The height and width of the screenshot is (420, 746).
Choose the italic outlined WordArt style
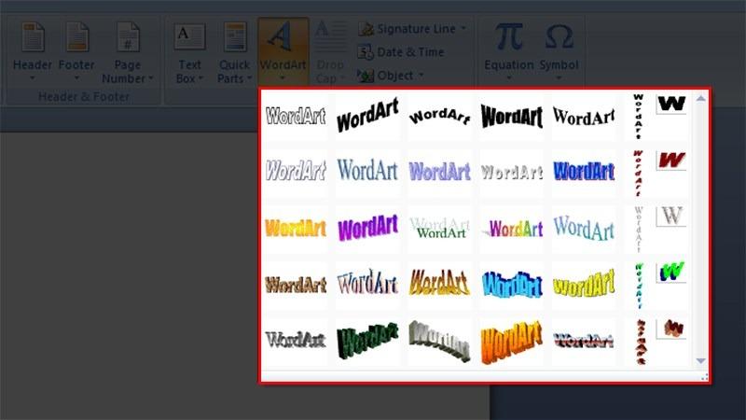pos(296,171)
